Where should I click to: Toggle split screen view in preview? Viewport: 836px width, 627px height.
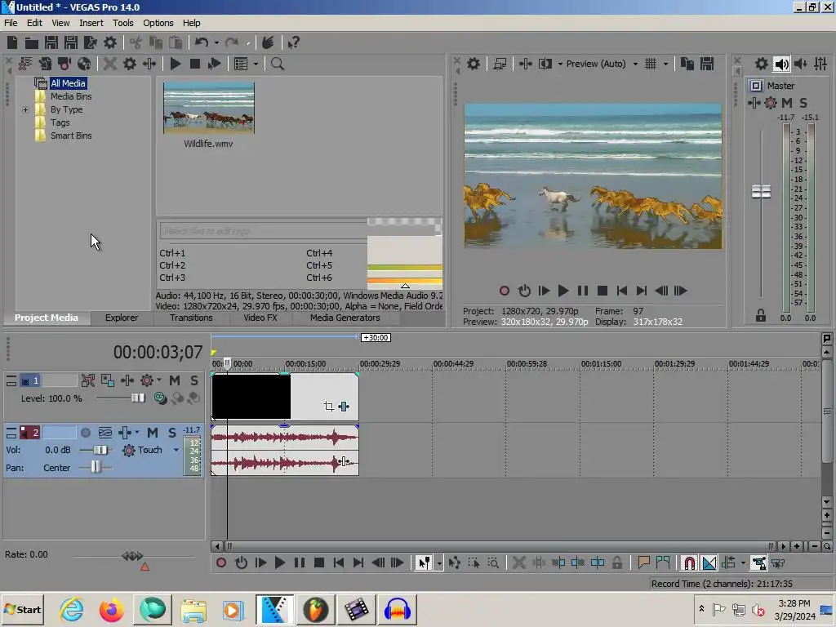pos(545,64)
